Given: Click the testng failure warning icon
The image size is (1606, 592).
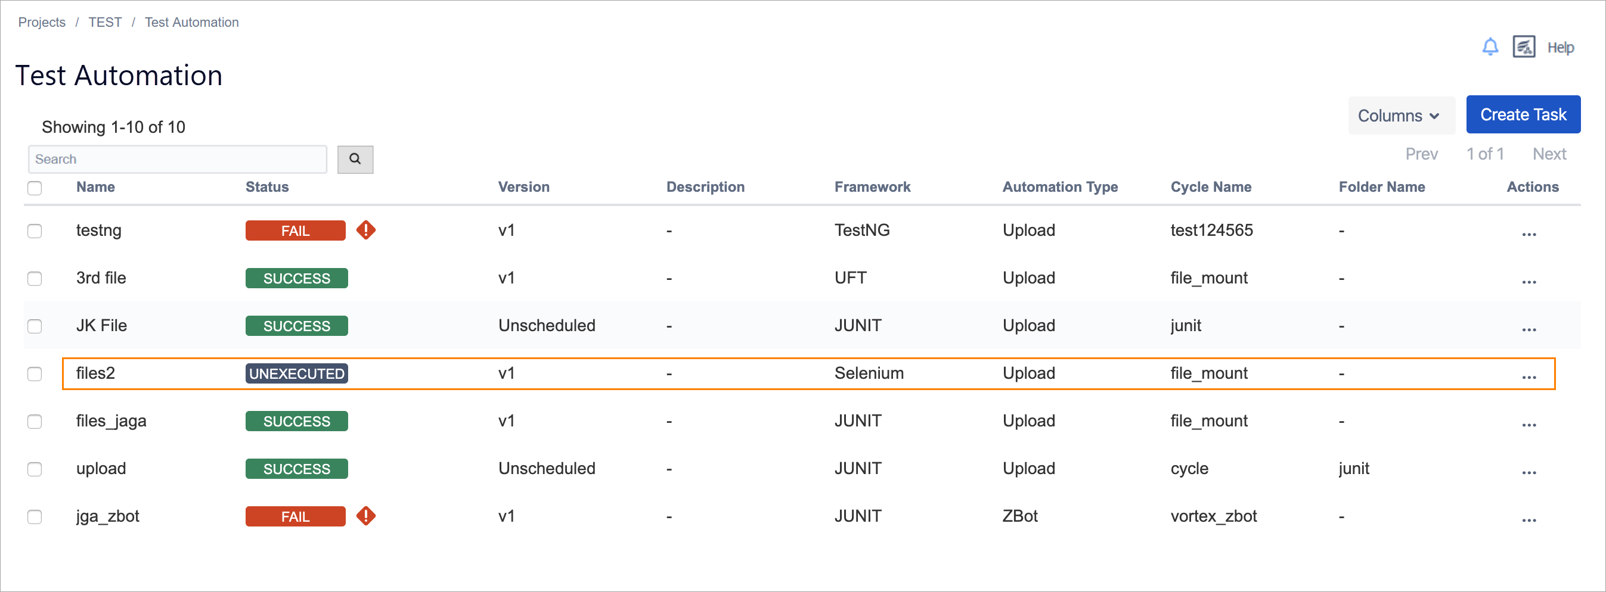Looking at the screenshot, I should point(366,230).
